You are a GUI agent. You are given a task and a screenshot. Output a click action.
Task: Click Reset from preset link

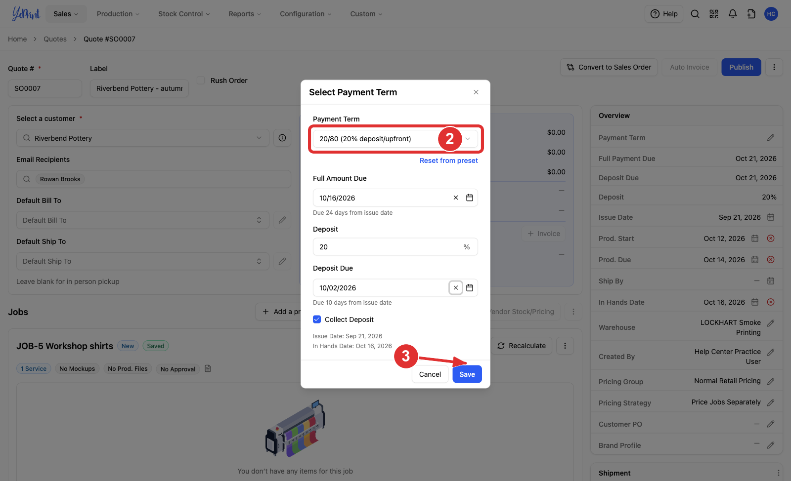(449, 160)
